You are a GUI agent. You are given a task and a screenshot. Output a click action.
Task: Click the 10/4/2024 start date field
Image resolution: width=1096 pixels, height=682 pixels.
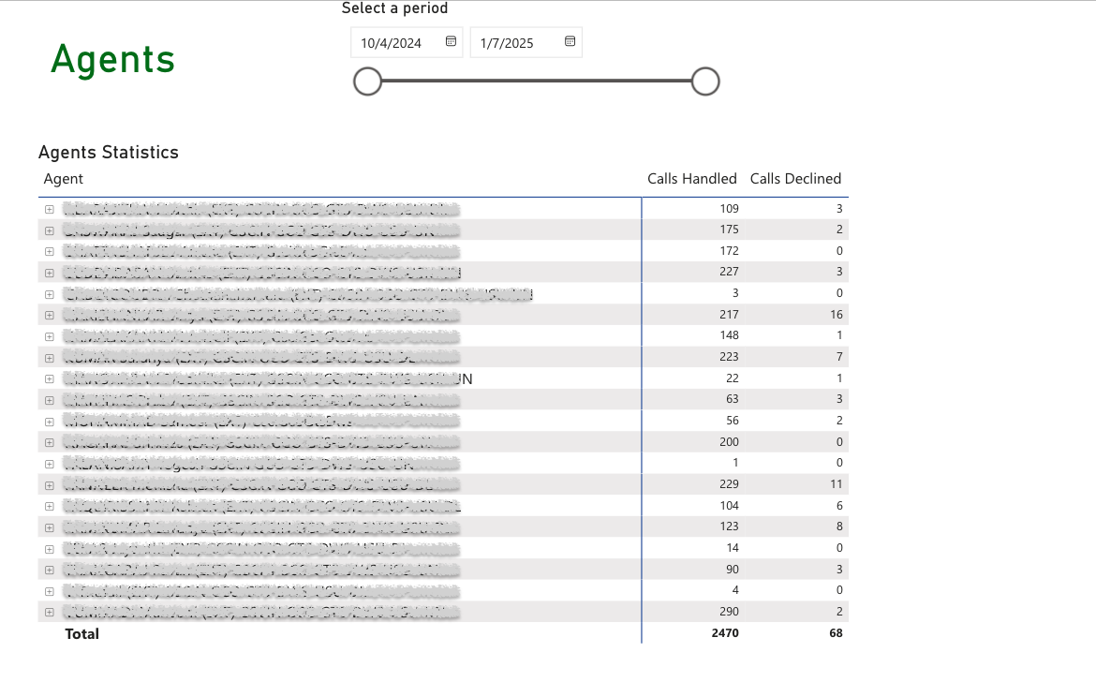392,43
